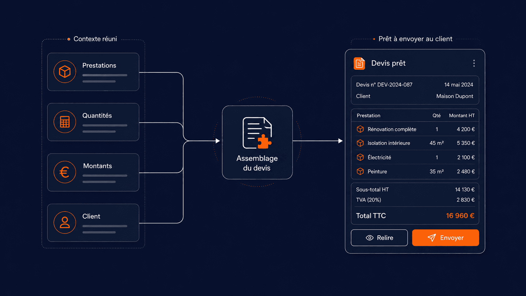Click the Total TTC amount 16 960 €
Viewport: 526px width, 296px height.
[x=460, y=216]
